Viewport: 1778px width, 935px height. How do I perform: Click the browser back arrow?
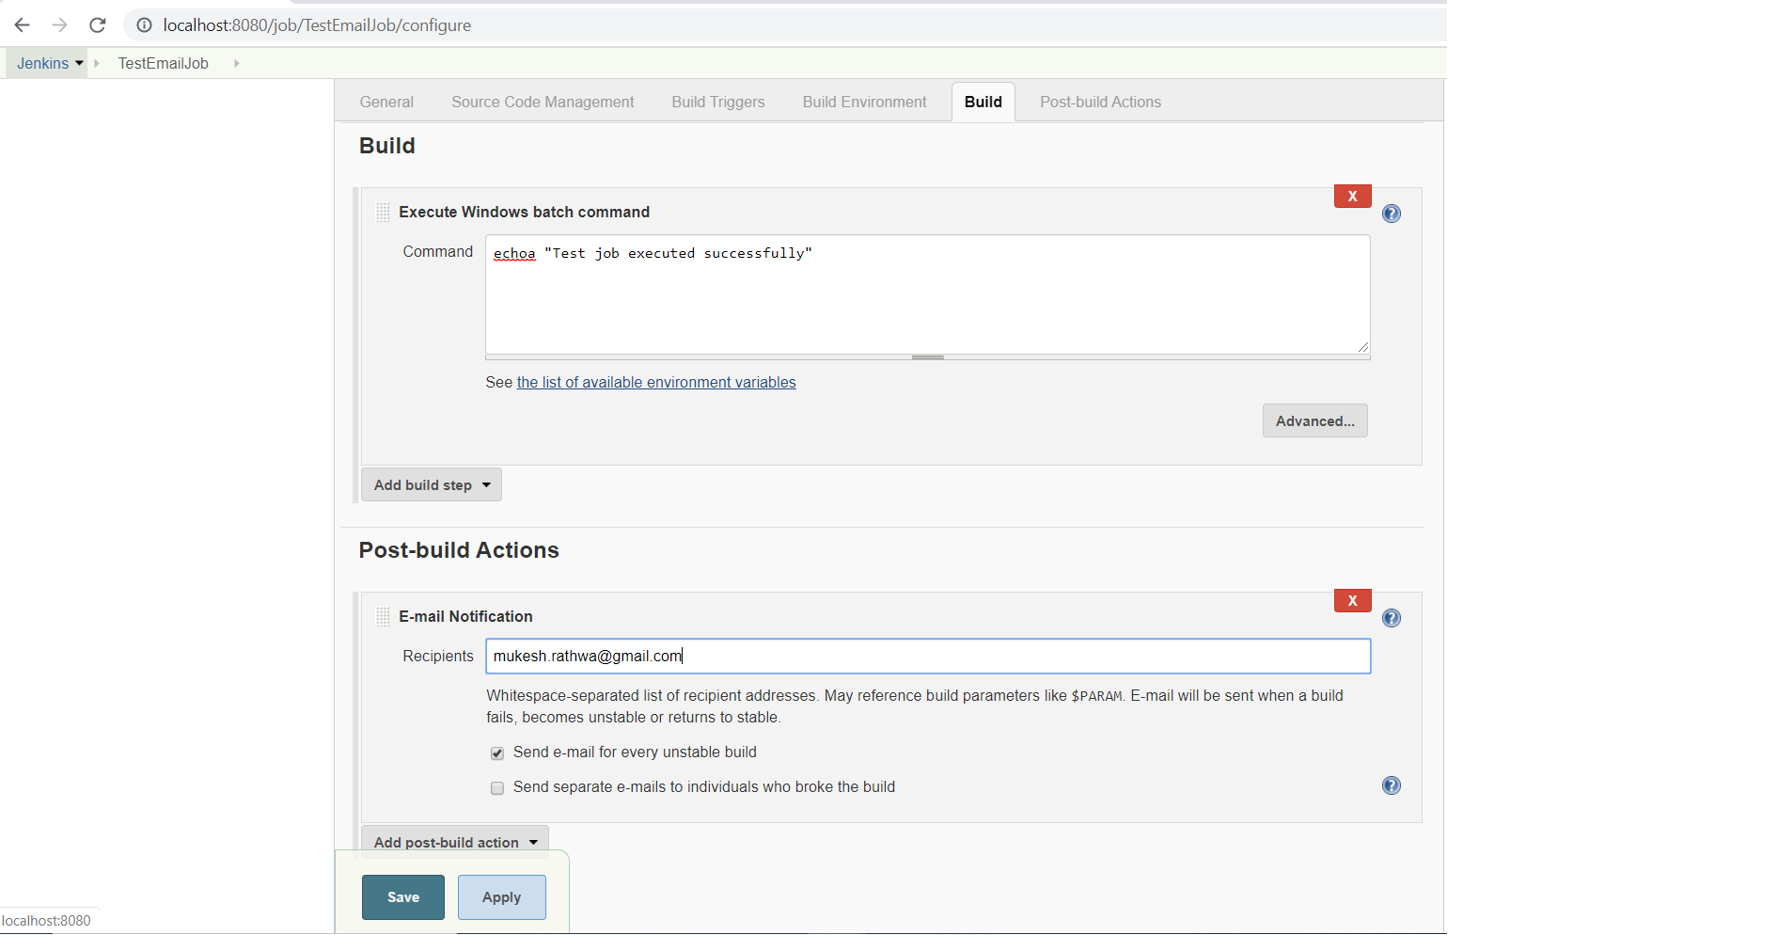[x=22, y=25]
